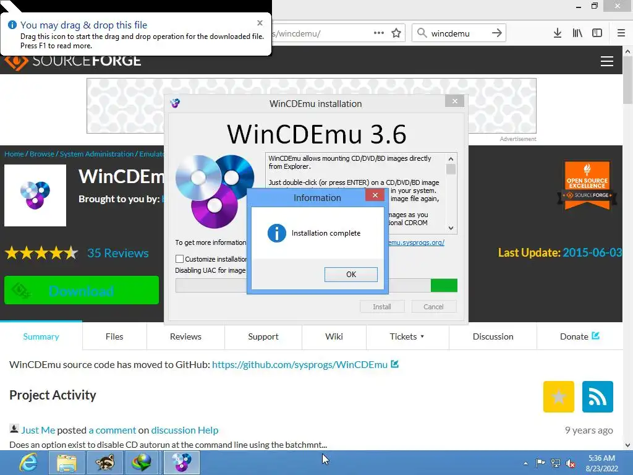Open Firefox Library icon
The width and height of the screenshot is (633, 475).
point(577,33)
